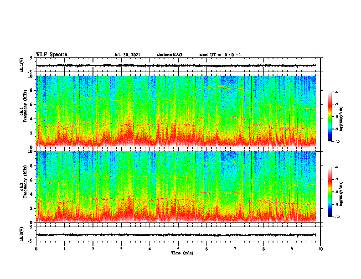This screenshot has width=361, height=279.
Task: Click time-axis tick label "9"
Action: [292, 249]
